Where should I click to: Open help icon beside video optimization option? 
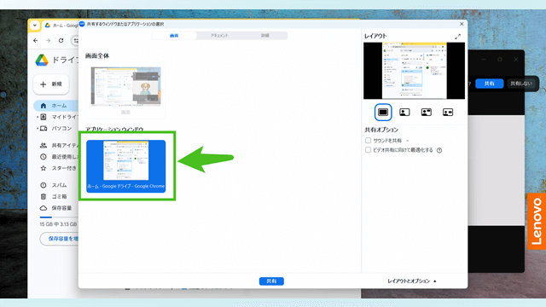(439, 150)
